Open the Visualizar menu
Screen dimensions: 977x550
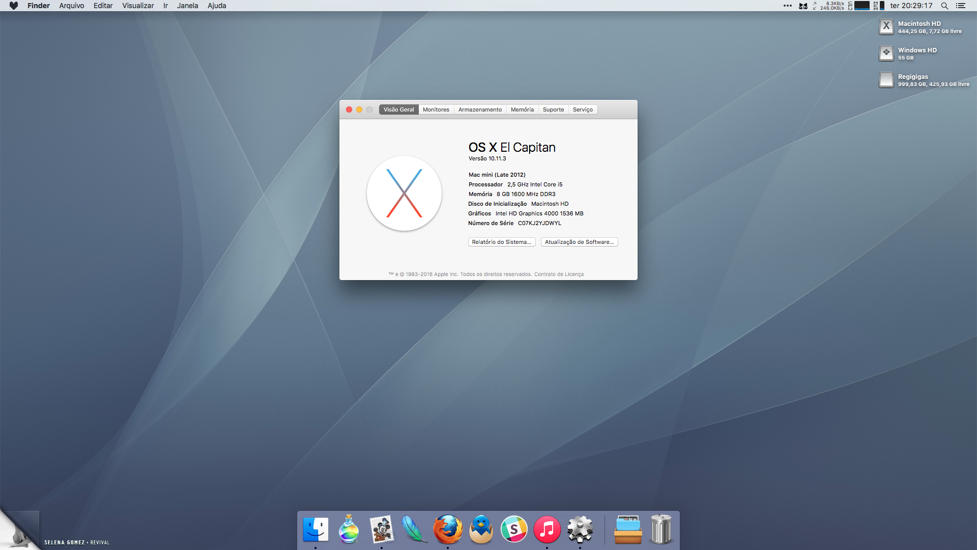coord(138,6)
